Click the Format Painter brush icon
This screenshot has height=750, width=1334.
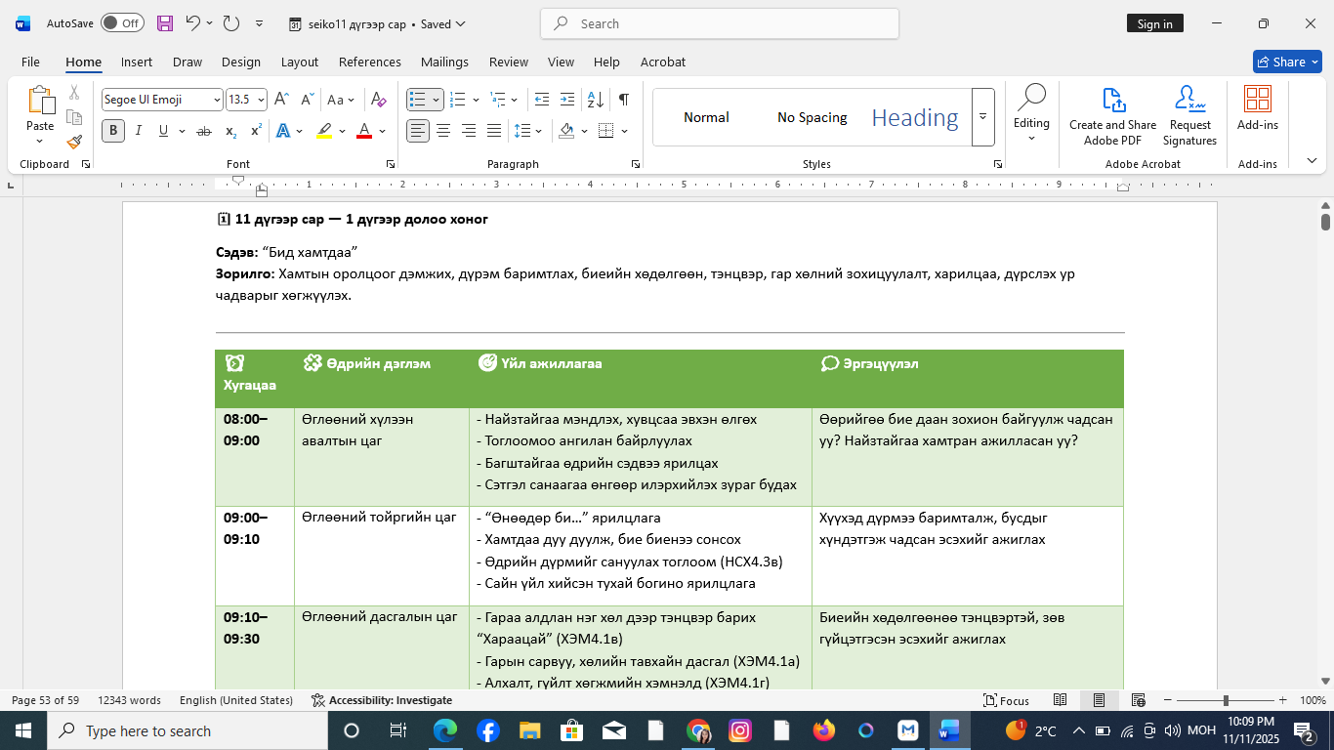pos(74,142)
